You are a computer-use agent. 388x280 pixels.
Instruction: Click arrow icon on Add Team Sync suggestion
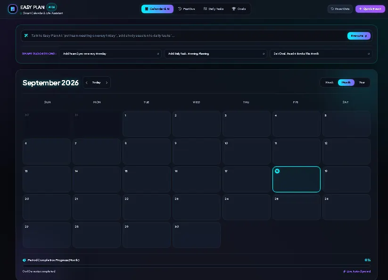coord(157,54)
